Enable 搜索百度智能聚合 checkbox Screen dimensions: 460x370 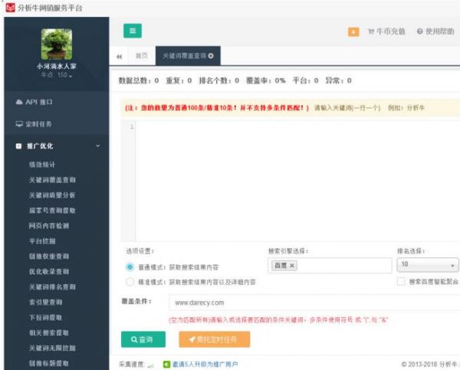pos(401,282)
